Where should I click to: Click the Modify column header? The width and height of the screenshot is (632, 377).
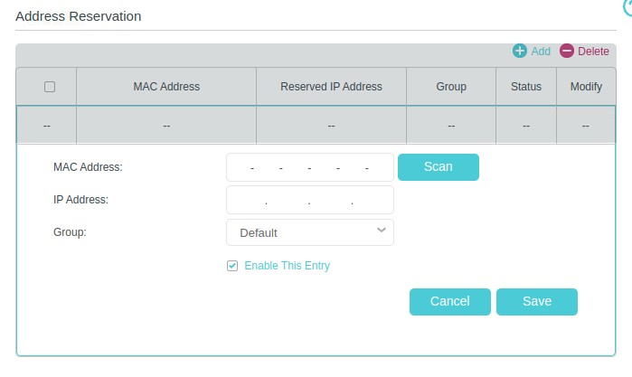point(586,87)
